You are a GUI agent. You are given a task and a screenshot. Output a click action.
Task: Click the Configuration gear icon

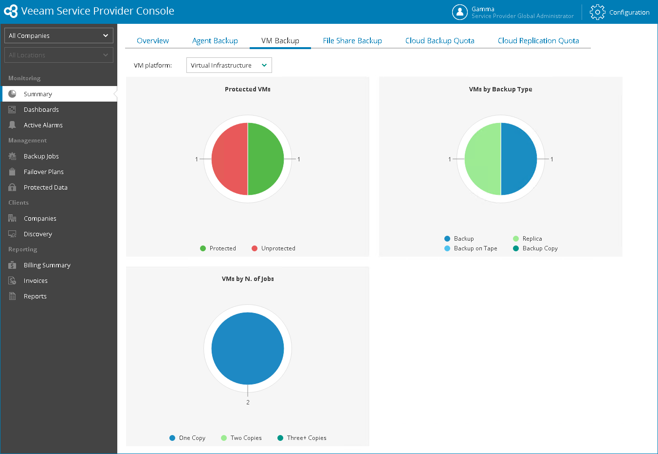(x=598, y=12)
